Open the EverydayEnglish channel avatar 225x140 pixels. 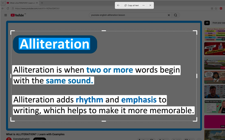coord(9,139)
